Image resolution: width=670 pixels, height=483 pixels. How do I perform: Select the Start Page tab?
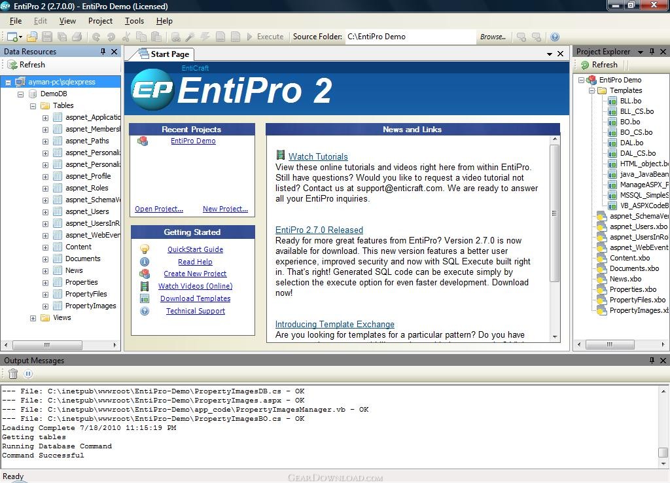coord(164,54)
